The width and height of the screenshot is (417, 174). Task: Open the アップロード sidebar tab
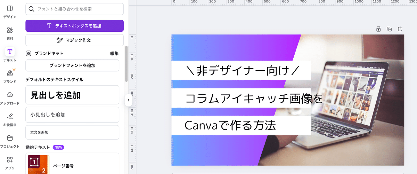[10, 98]
